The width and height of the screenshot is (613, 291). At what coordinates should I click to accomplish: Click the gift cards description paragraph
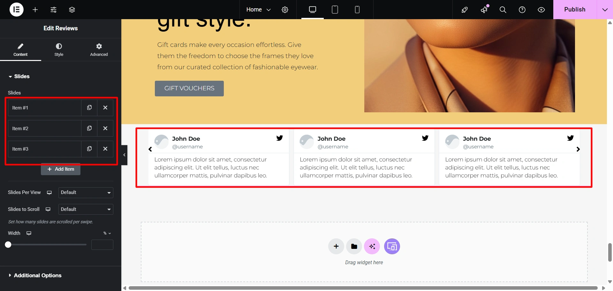(x=238, y=56)
